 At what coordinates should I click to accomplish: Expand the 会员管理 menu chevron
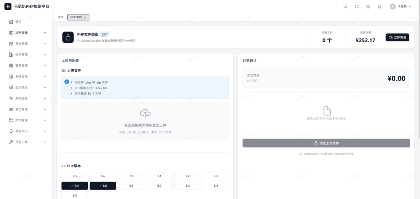click(x=45, y=109)
